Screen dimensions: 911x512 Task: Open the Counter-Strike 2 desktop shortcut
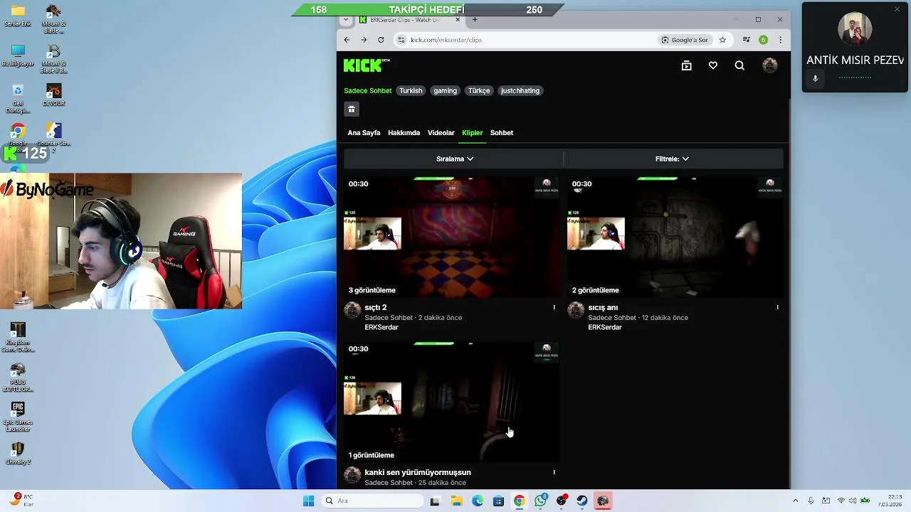click(x=53, y=137)
